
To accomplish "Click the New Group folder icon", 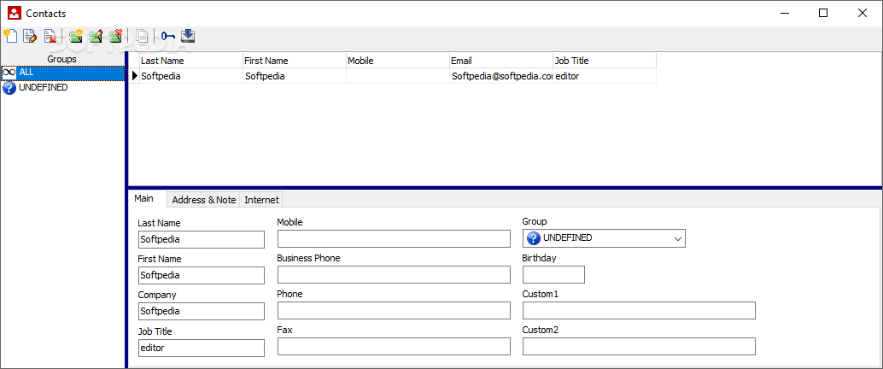I will pyautogui.click(x=75, y=36).
